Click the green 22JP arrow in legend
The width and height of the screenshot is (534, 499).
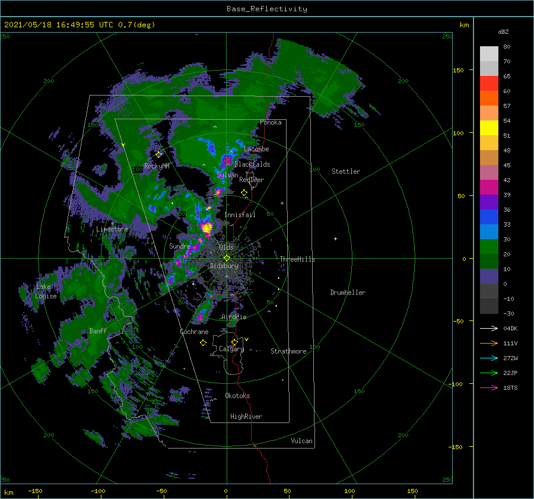click(x=489, y=373)
